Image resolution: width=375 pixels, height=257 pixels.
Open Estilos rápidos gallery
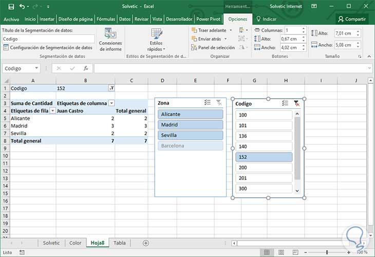click(156, 40)
